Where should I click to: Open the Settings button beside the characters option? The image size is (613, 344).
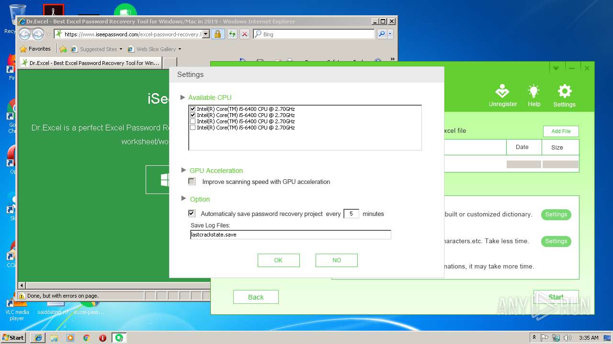pyautogui.click(x=556, y=241)
